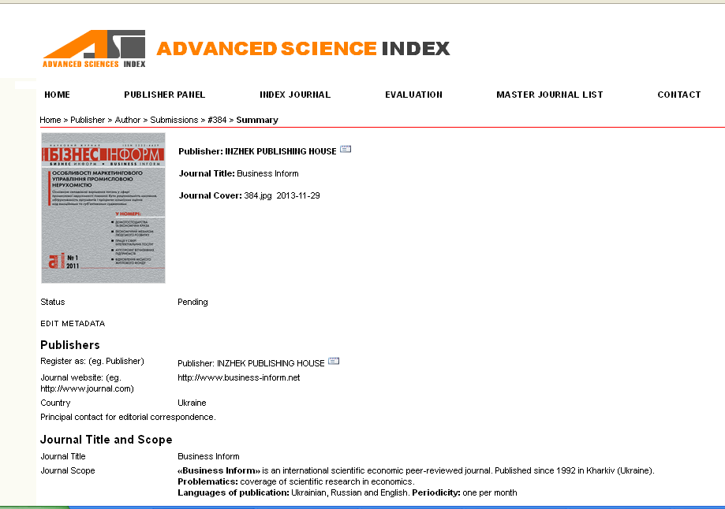
Task: Click the 'Country' label
Action: coord(55,403)
